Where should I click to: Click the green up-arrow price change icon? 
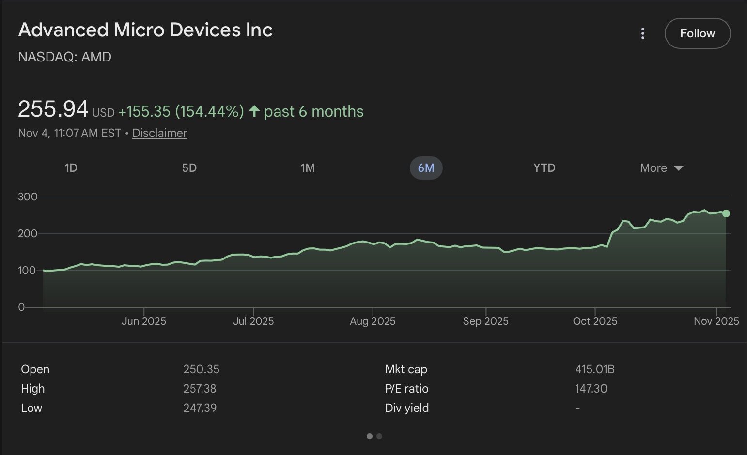pyautogui.click(x=254, y=111)
